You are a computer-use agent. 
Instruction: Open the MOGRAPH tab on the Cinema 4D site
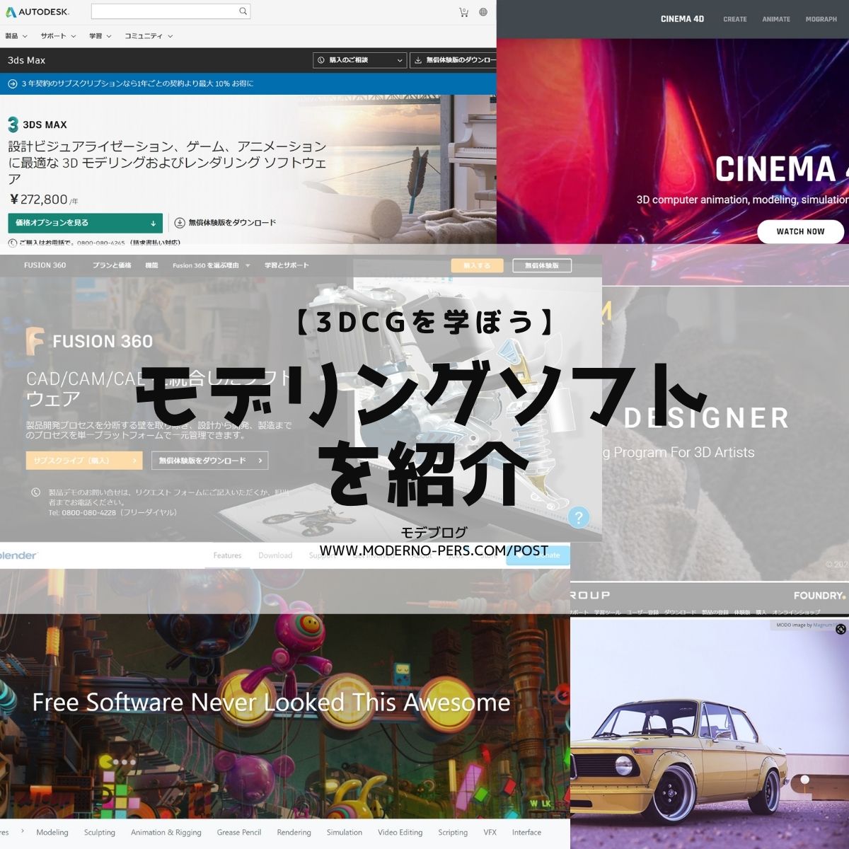coord(821,19)
